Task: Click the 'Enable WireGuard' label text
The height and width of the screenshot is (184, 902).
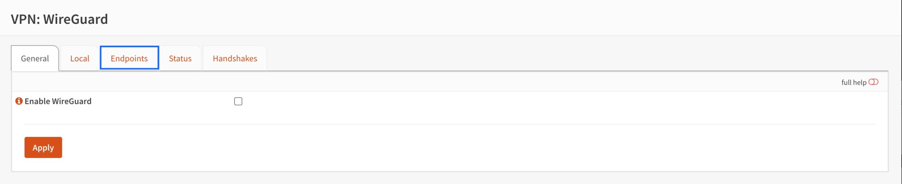Action: click(x=58, y=101)
